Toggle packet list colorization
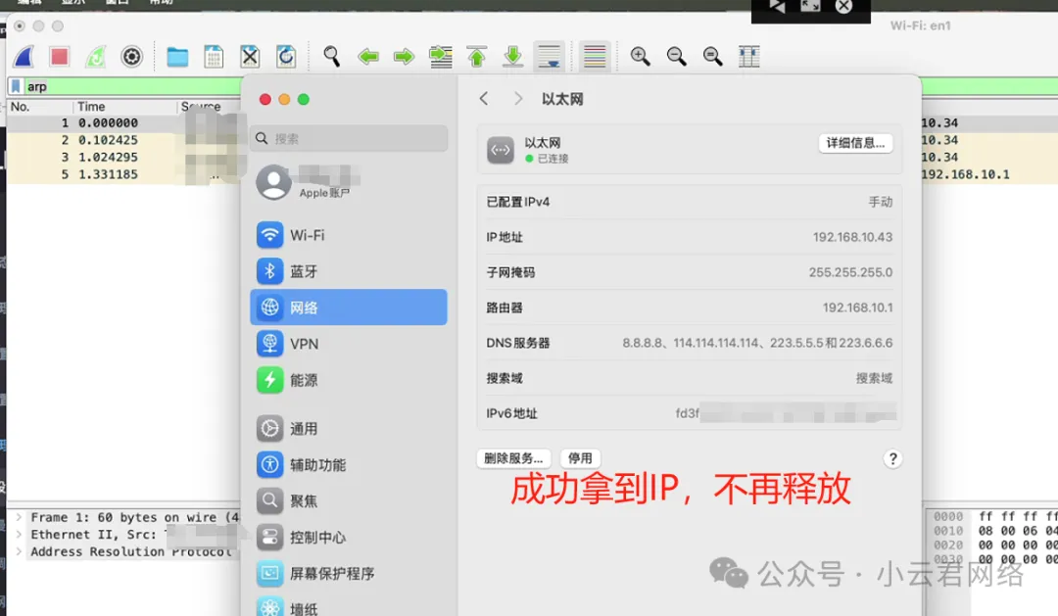Viewport: 1058px width, 616px height. tap(595, 57)
